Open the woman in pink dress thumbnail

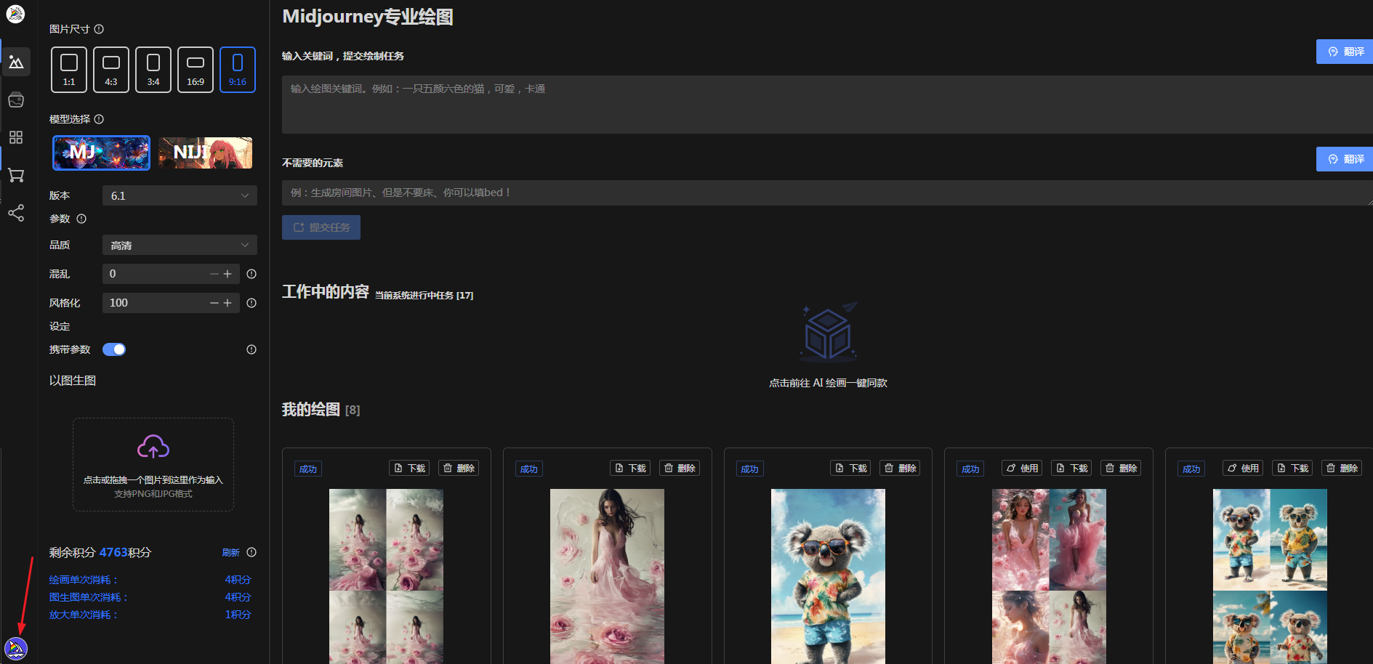[x=607, y=576]
